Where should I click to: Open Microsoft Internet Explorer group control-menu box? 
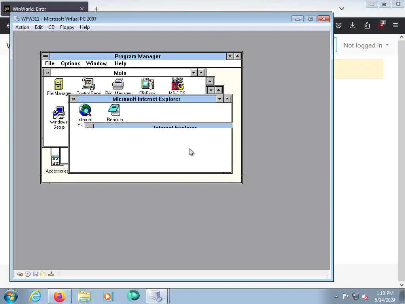click(x=73, y=99)
